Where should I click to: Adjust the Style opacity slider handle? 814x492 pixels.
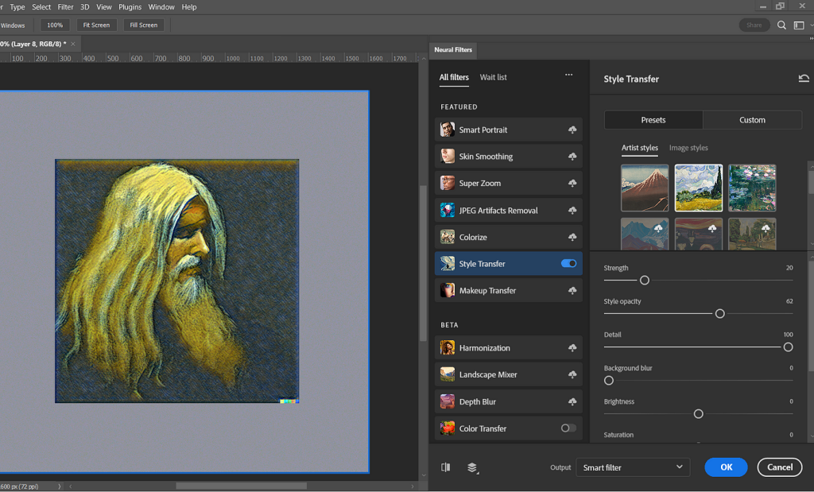(719, 313)
